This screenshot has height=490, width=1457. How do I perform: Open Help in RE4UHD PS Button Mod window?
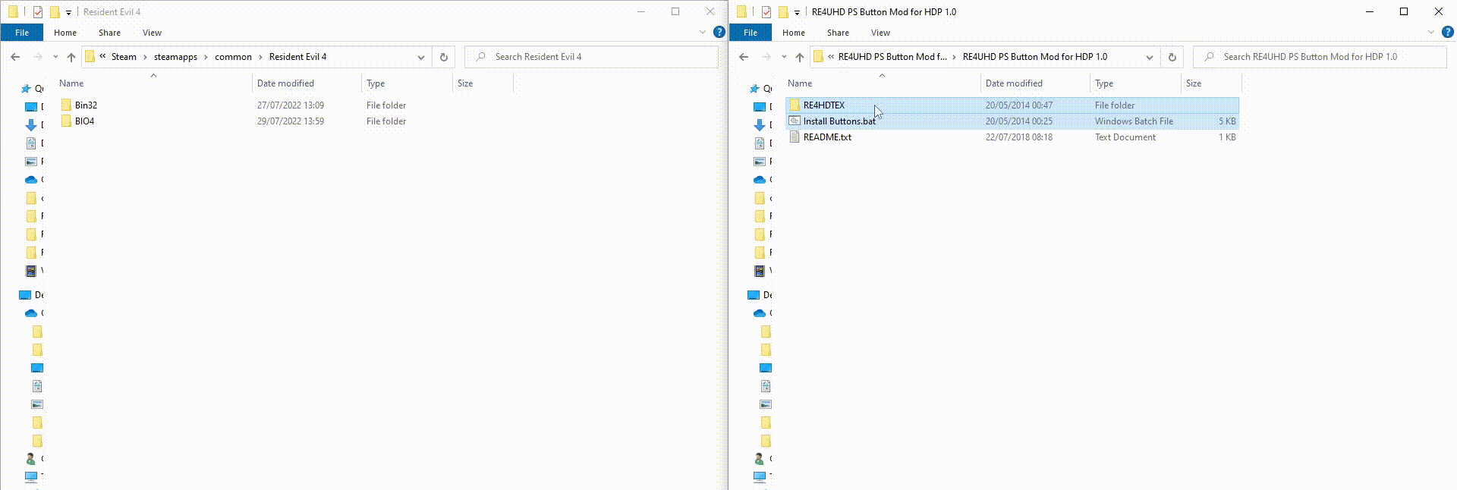1447,32
